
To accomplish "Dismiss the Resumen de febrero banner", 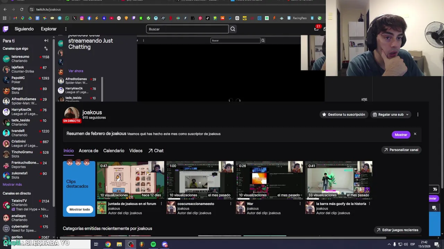I will (415, 134).
